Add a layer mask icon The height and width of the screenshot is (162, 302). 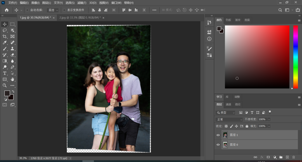coord(268,157)
